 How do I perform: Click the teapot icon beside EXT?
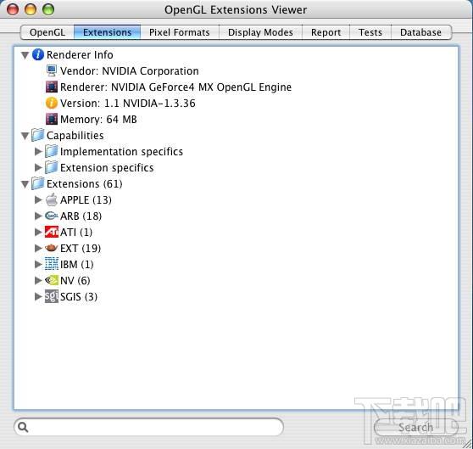tap(51, 248)
